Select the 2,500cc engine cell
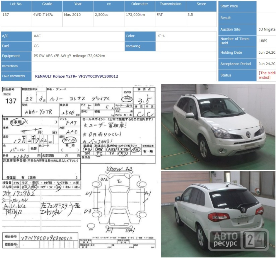The width and height of the screenshot is (276, 258). tap(101, 15)
